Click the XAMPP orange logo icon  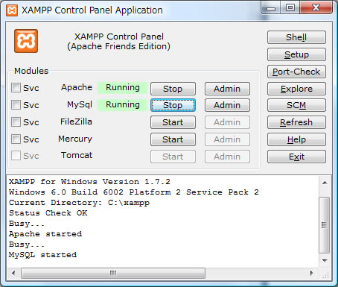tap(26, 41)
